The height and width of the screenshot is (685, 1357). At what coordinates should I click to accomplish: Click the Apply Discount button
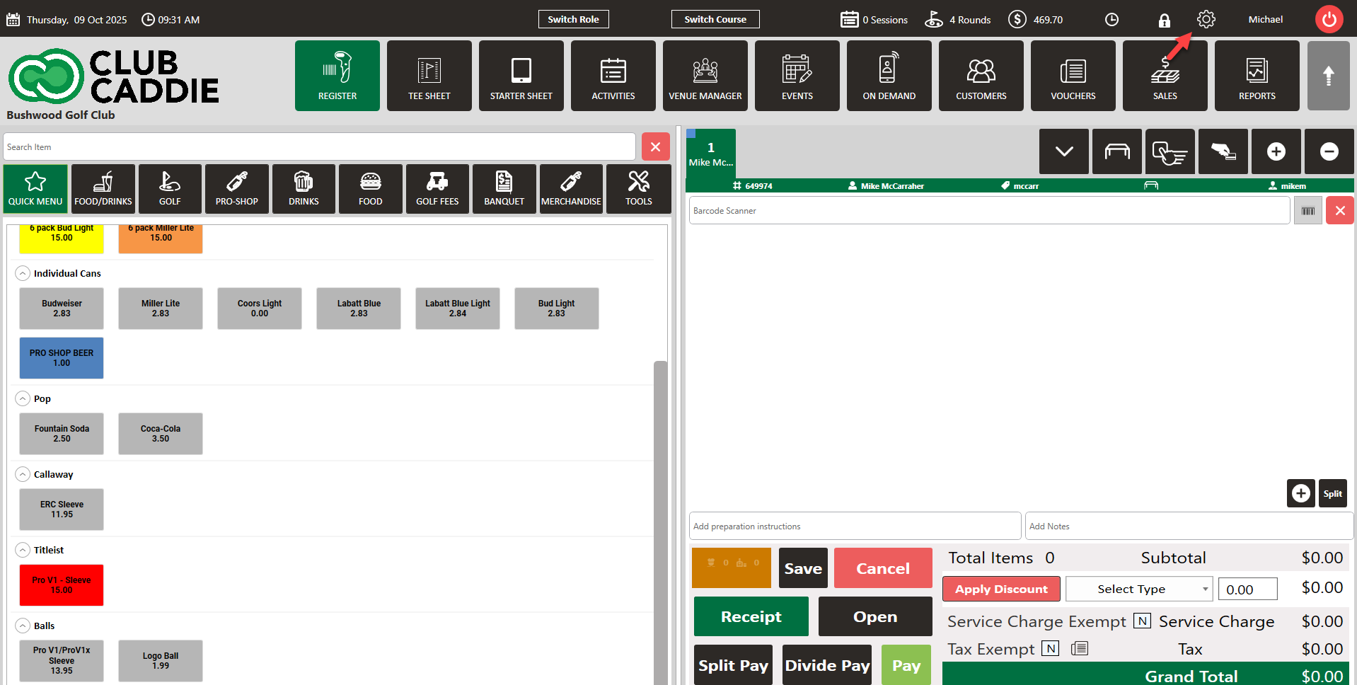[1000, 589]
